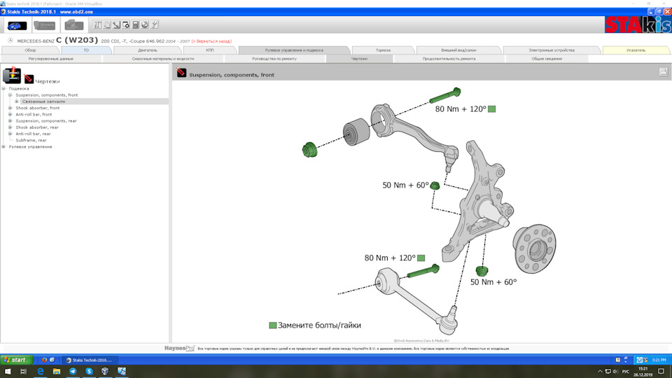
Task: Click the Mercedes-Benz star logo
Action: click(10, 41)
